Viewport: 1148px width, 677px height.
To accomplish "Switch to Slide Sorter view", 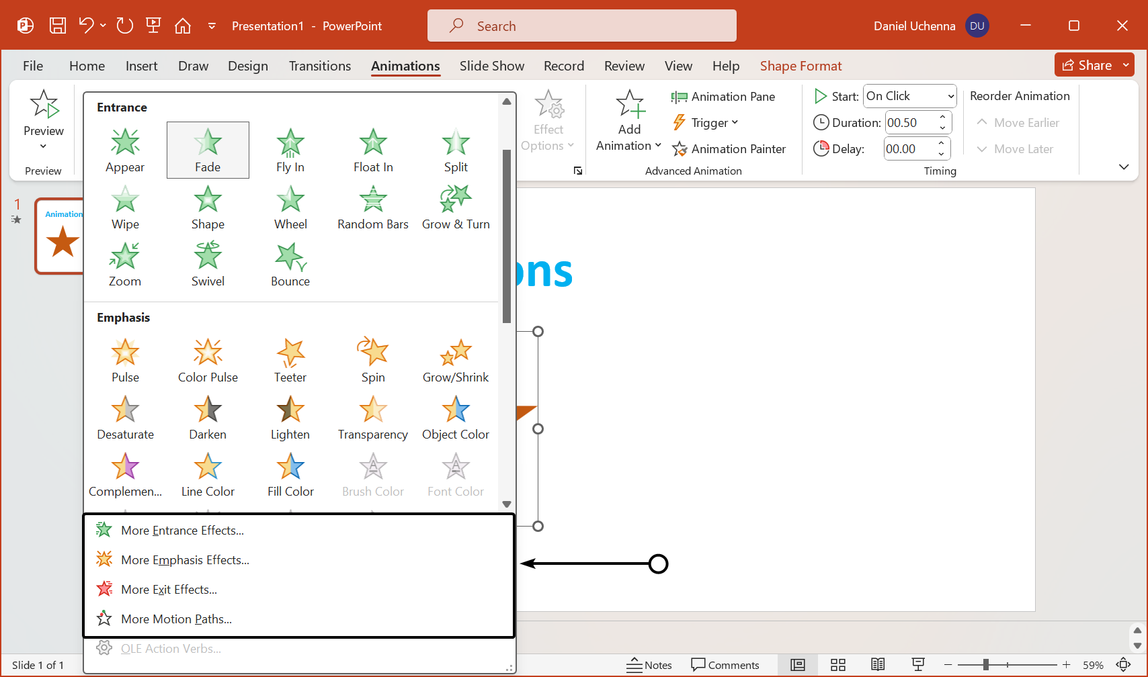I will tap(837, 665).
